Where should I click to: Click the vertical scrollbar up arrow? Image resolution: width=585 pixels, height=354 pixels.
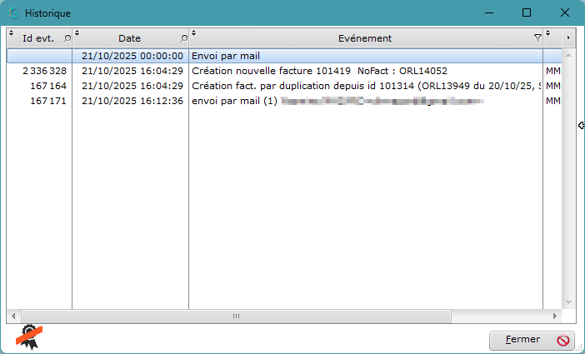568,56
